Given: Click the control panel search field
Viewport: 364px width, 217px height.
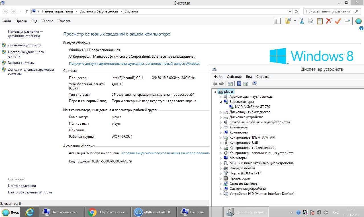Looking at the screenshot, I should pyautogui.click(x=328, y=12).
